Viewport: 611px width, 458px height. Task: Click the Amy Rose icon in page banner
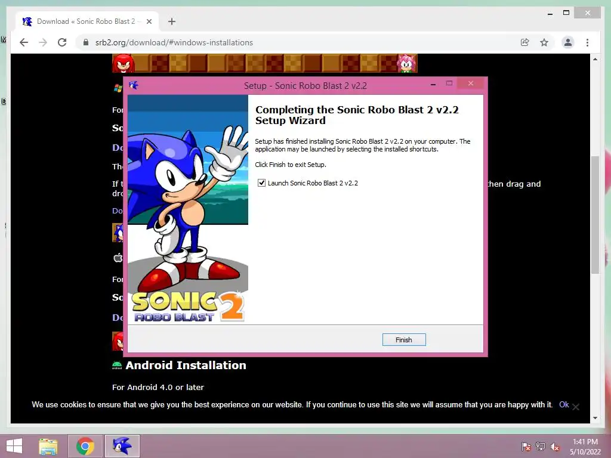coord(406,63)
